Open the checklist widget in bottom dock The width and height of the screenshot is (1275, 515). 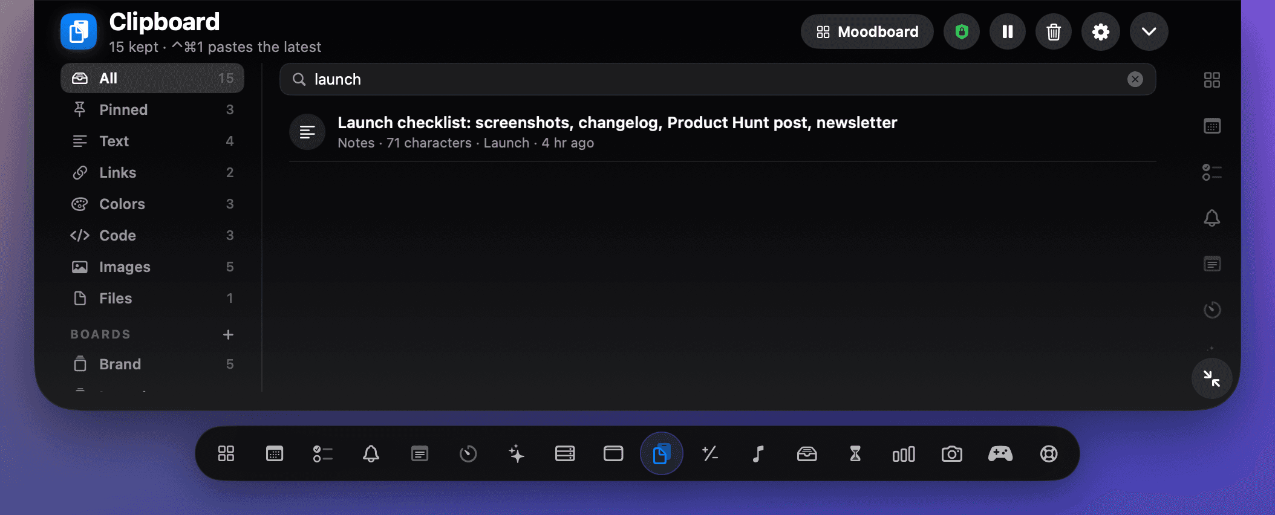(323, 454)
